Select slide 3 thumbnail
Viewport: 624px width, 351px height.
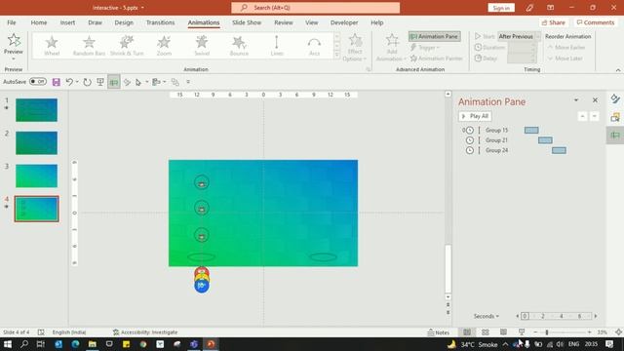pyautogui.click(x=36, y=175)
